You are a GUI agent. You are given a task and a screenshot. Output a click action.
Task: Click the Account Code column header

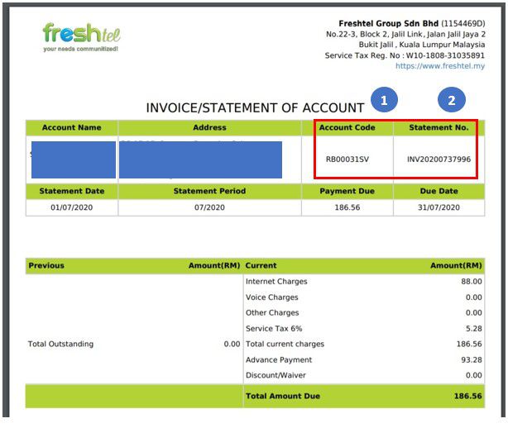pyautogui.click(x=347, y=127)
